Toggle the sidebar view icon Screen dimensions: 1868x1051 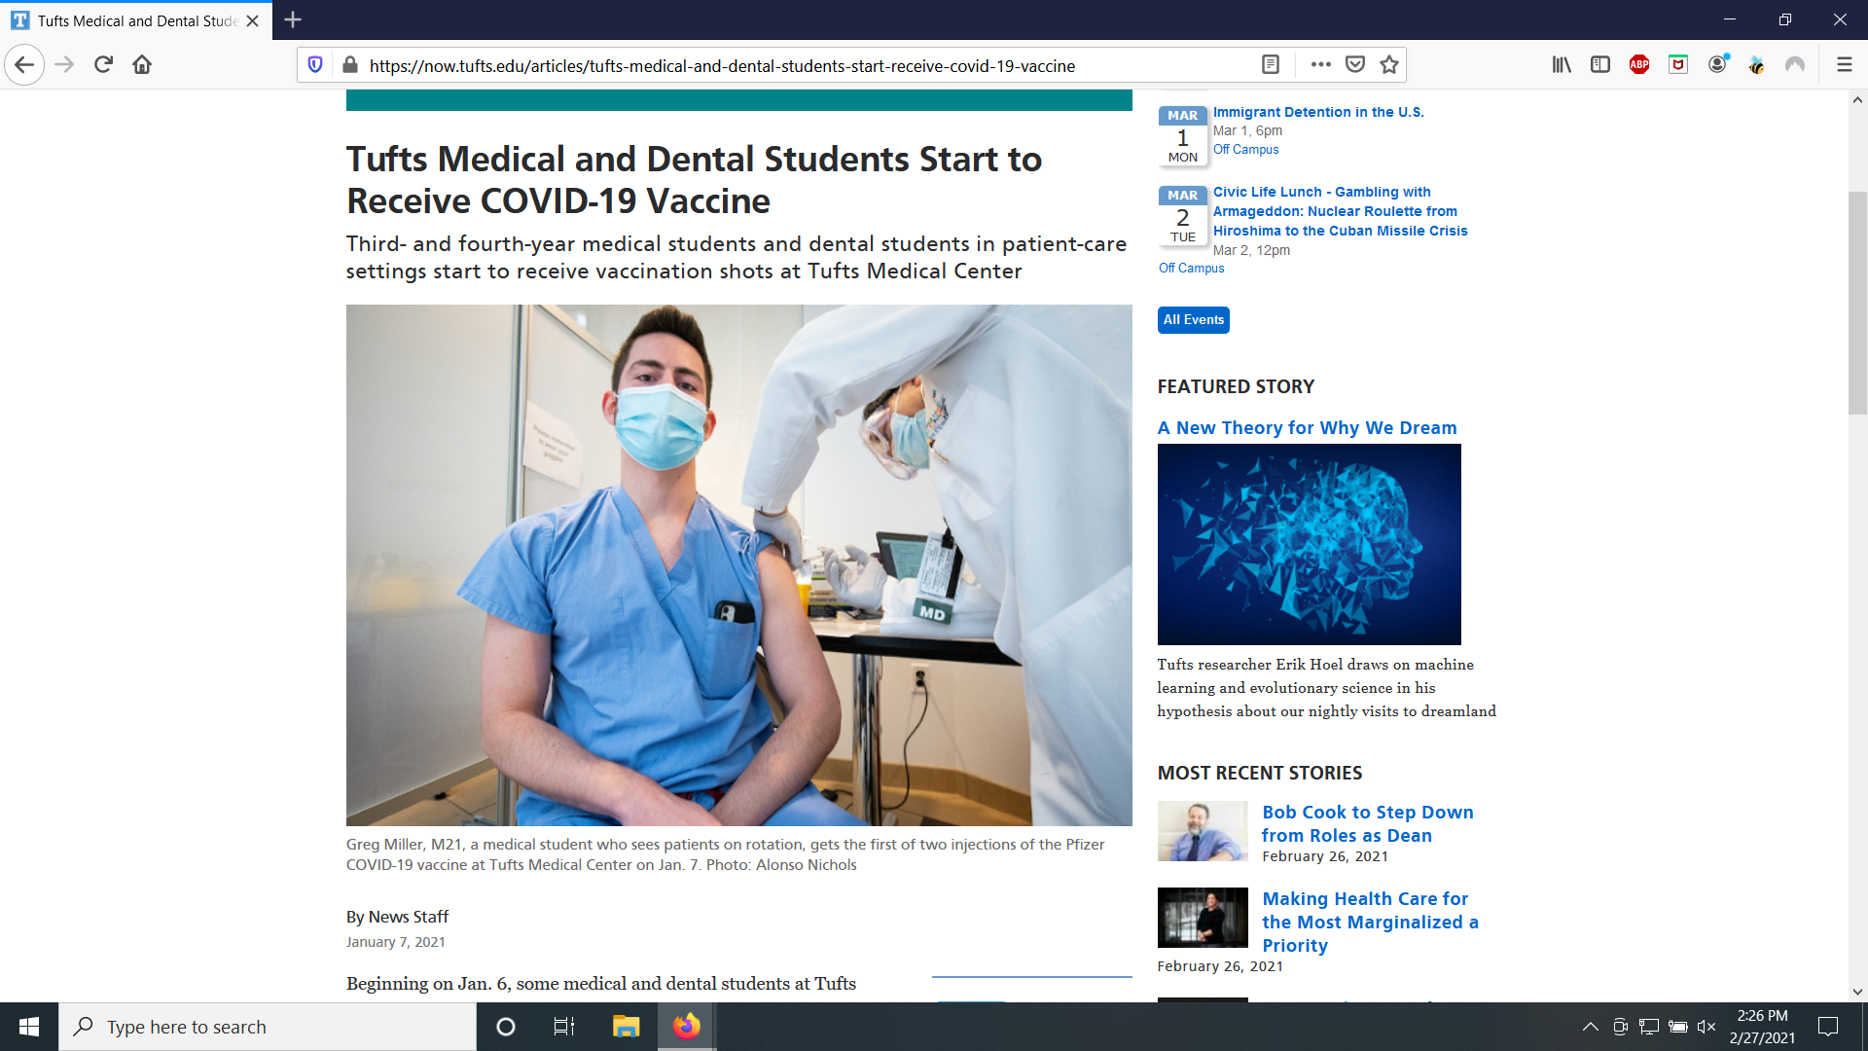pyautogui.click(x=1600, y=65)
